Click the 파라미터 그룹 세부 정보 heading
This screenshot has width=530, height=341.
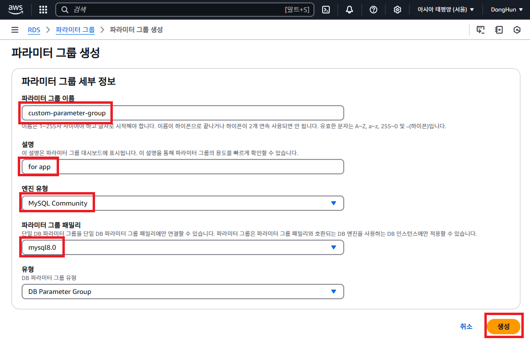[x=69, y=81]
